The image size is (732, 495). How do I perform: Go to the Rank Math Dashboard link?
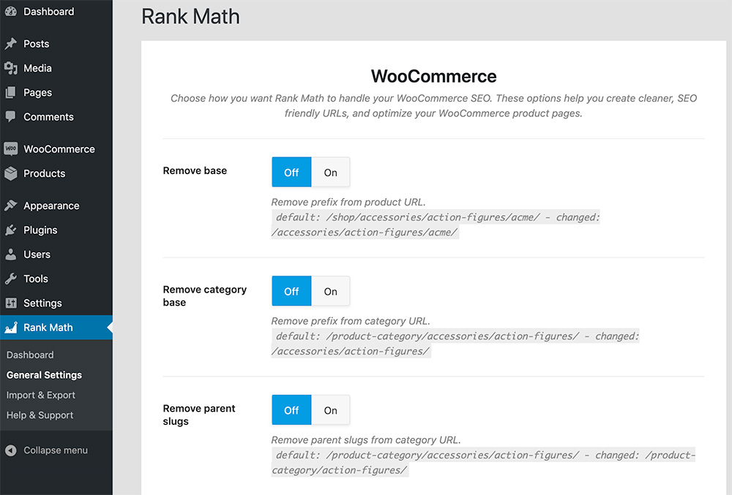30,355
